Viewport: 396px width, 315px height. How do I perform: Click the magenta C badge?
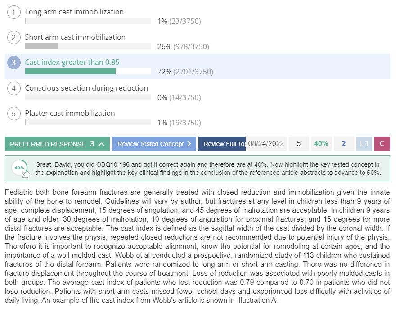(x=382, y=144)
